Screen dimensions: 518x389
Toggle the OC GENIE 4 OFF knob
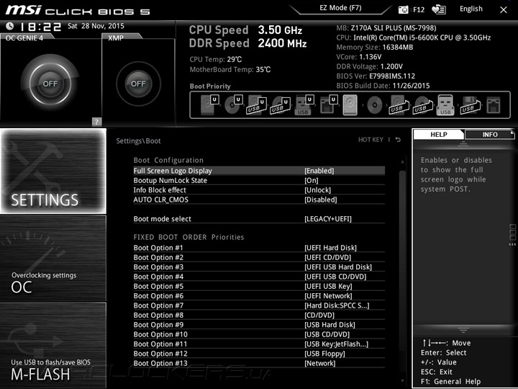point(50,84)
